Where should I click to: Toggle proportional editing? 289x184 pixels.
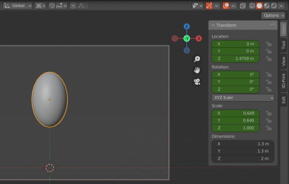(73, 6)
